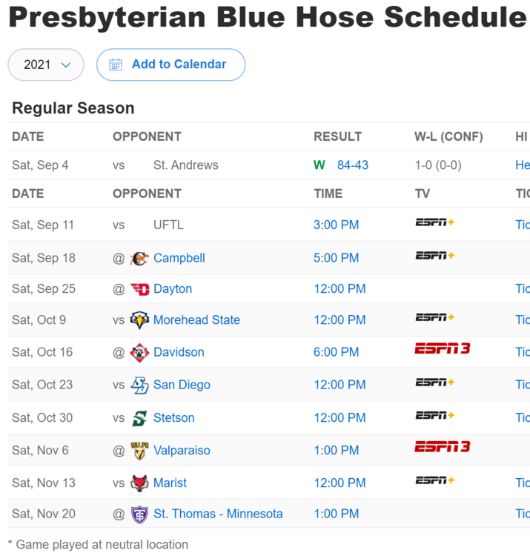Click the Davidson Wildcats logo icon
The image size is (530, 556).
(139, 352)
